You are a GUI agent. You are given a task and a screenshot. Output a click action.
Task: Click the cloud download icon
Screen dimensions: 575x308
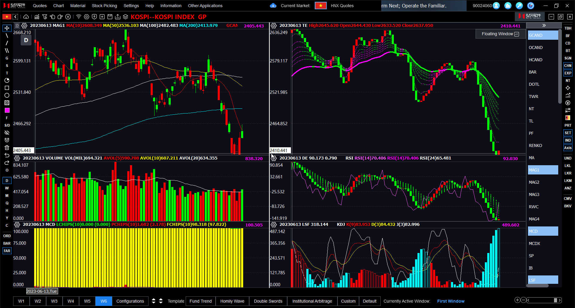point(26,17)
